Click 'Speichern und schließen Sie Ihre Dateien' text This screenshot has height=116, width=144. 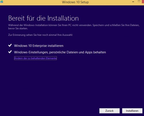coord(116,25)
